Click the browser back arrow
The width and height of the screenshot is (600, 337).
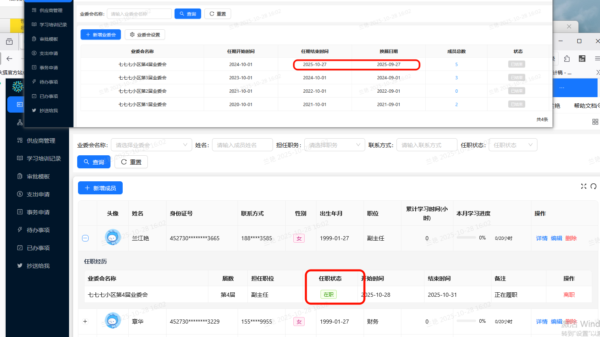[x=9, y=59]
